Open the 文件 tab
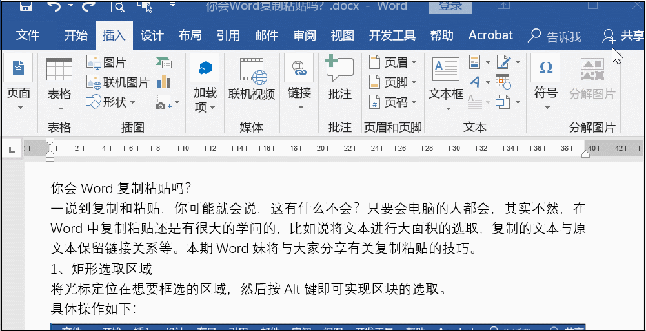 coord(28,35)
